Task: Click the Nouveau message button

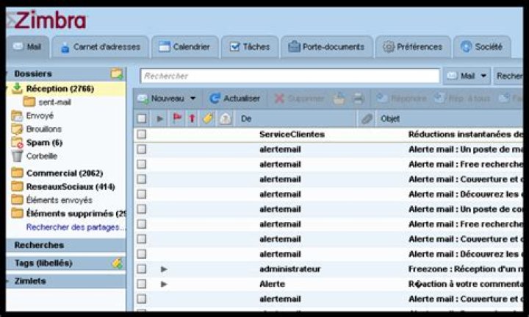Action: coord(162,99)
